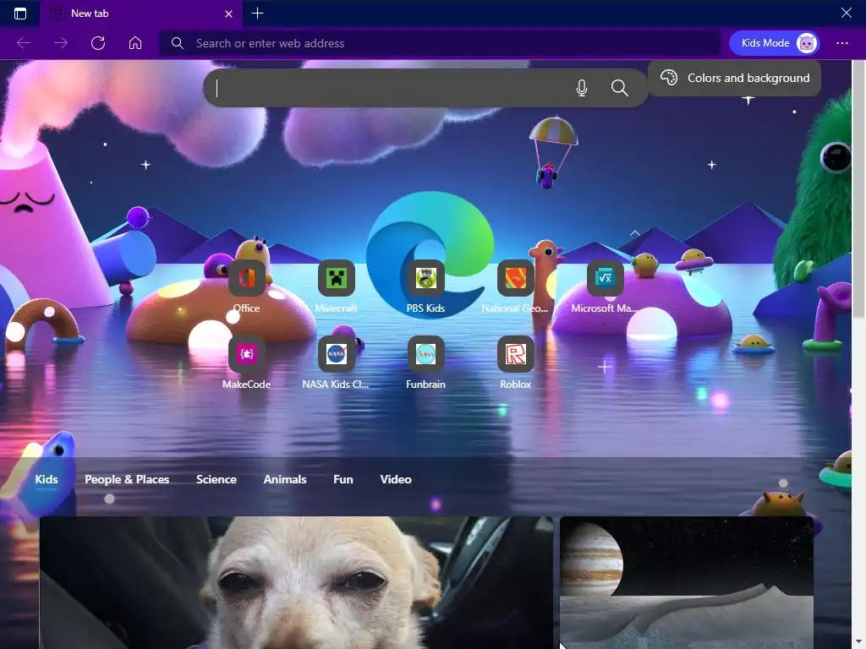Image resolution: width=866 pixels, height=649 pixels.
Task: Click the magnifier search icon in page search box
Action: click(620, 88)
